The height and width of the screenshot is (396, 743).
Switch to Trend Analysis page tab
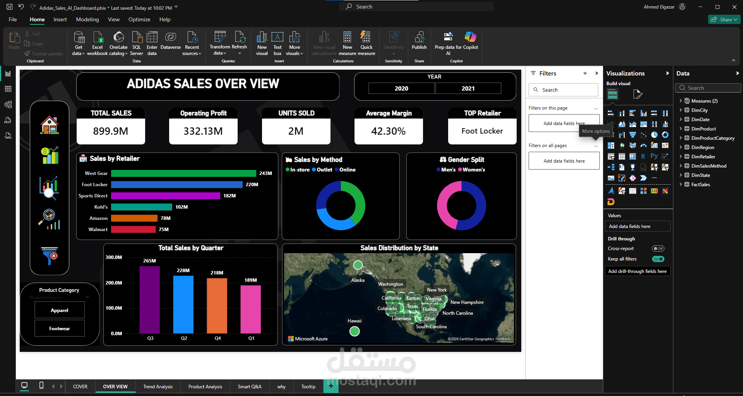[158, 386]
